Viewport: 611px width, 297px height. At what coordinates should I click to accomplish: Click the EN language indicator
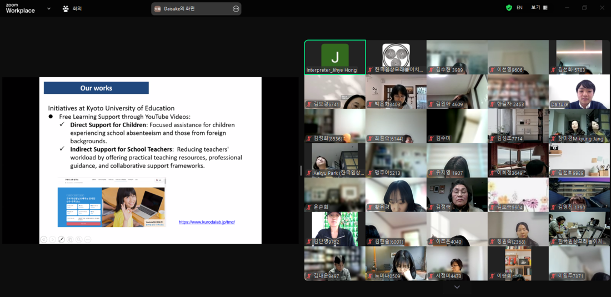coord(519,7)
